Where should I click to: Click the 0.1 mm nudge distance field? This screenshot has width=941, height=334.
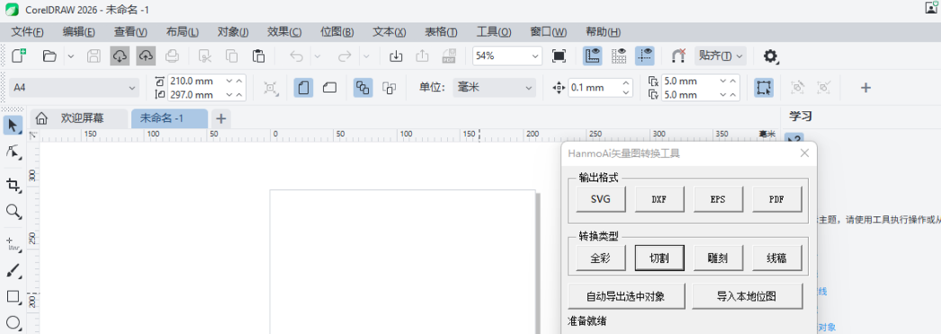594,88
